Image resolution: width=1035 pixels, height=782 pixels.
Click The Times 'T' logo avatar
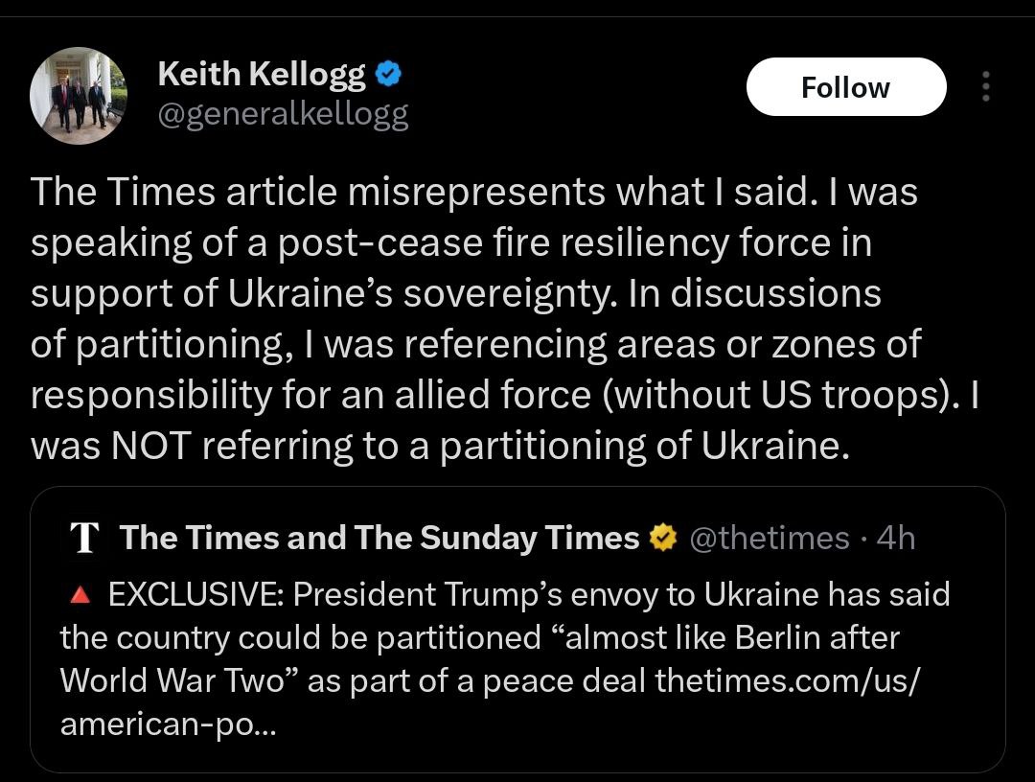[86, 539]
